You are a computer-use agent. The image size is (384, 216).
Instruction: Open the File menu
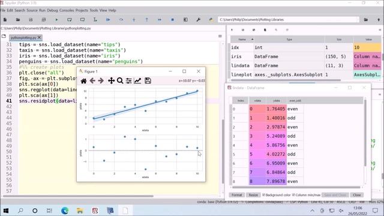coord(2,10)
